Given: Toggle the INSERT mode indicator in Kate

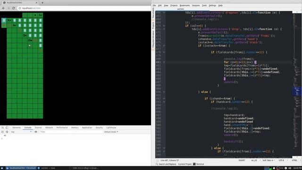Looking at the screenshot, I should tap(242, 161).
